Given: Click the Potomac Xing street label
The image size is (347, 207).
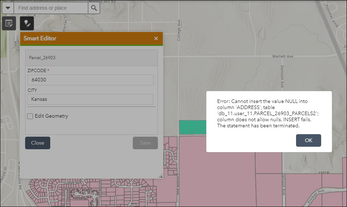Looking at the screenshot, I should pyautogui.click(x=332, y=16).
